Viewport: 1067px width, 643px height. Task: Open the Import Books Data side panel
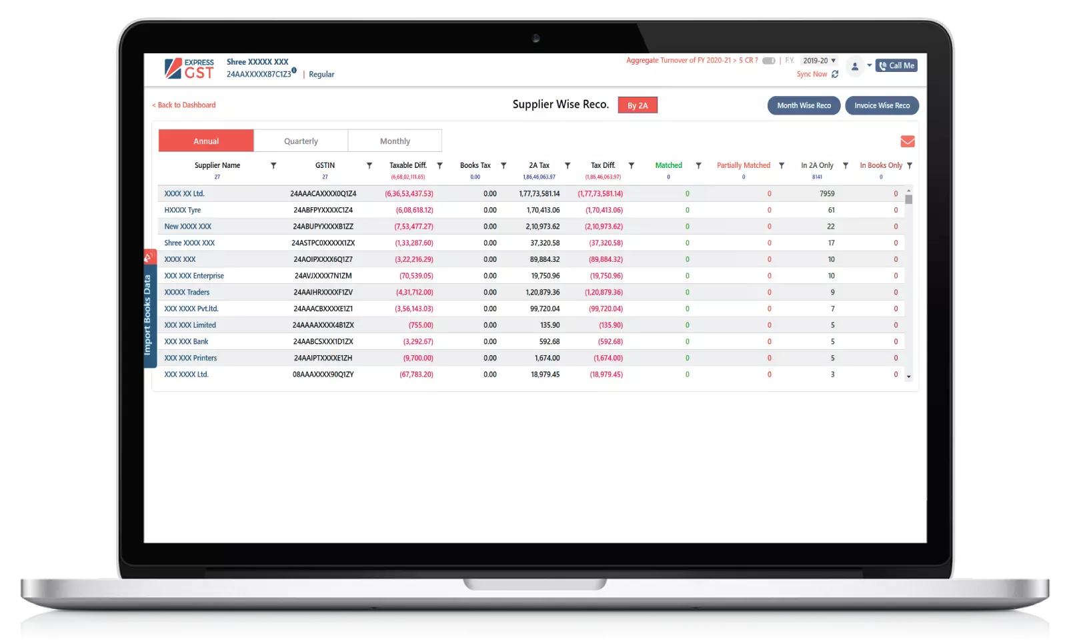click(x=149, y=313)
